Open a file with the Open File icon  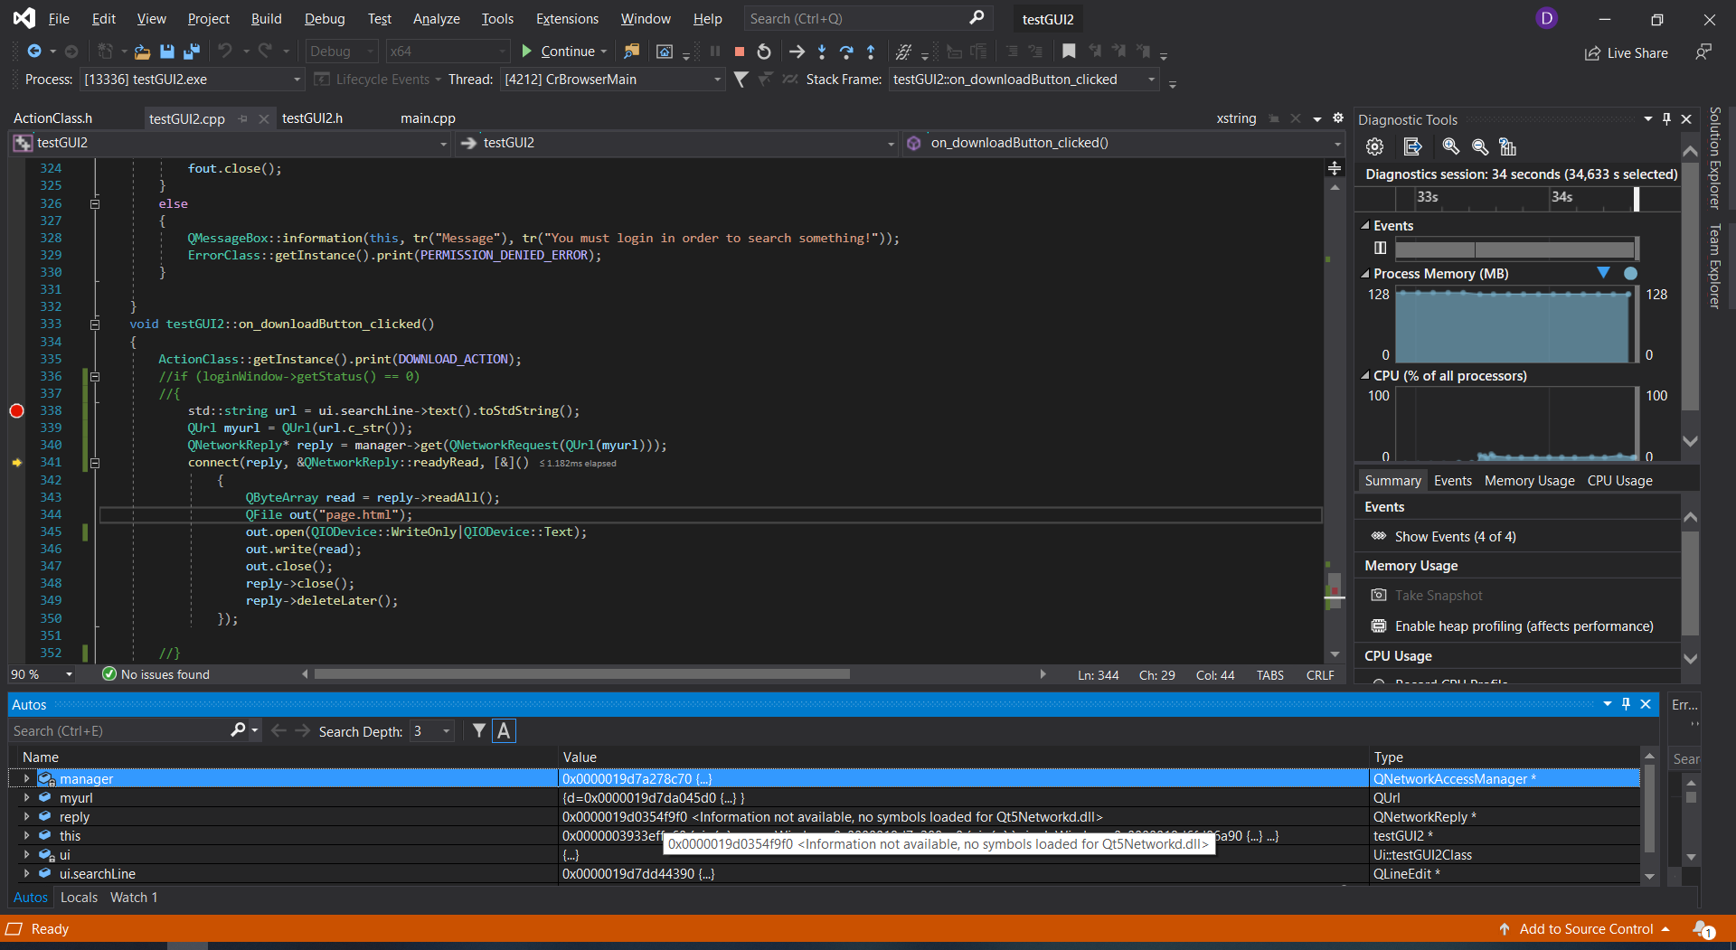coord(142,52)
